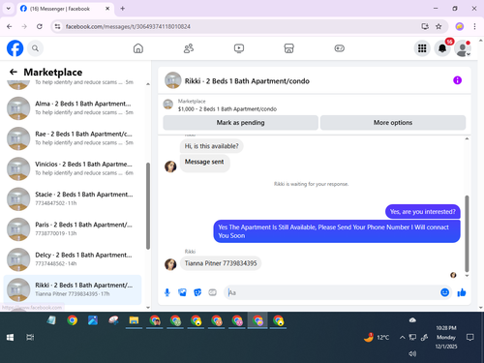Open the Facebook search icon

point(35,48)
